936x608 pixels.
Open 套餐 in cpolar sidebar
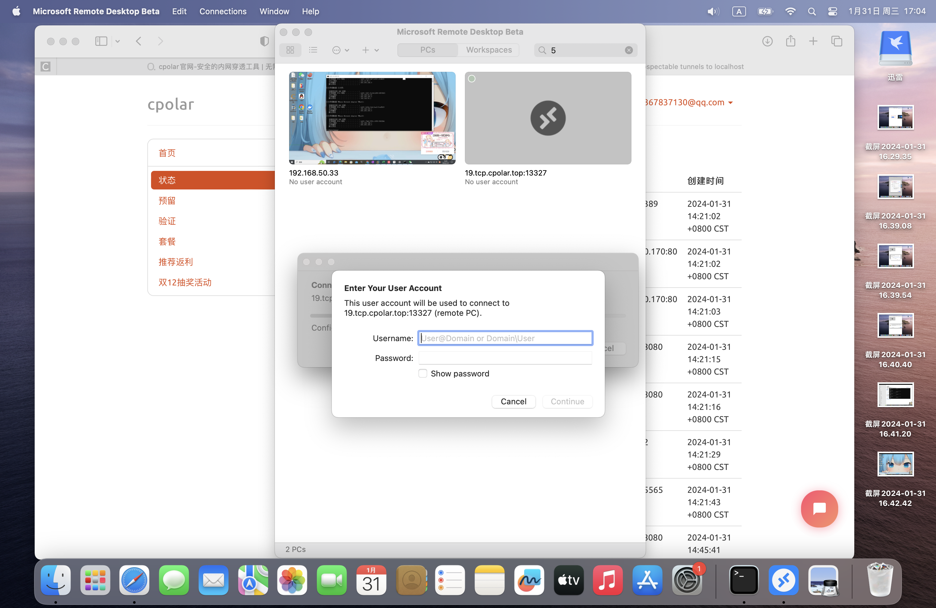pyautogui.click(x=167, y=241)
